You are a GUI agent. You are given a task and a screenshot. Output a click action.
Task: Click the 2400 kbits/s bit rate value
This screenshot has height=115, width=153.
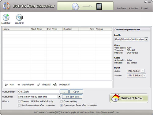[x=132, y=53]
